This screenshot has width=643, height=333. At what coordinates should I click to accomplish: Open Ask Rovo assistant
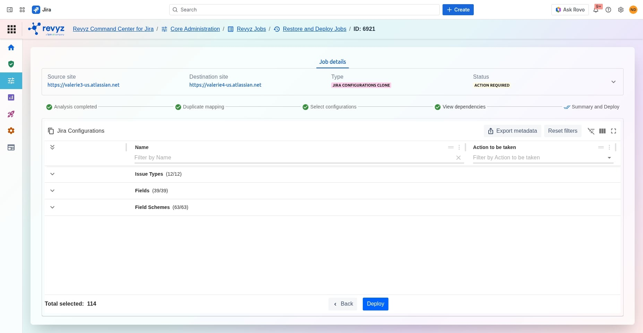(x=570, y=10)
